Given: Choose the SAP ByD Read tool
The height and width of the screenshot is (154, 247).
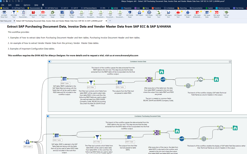Looking at the screenshot, I should pyautogui.click(x=72, y=14).
